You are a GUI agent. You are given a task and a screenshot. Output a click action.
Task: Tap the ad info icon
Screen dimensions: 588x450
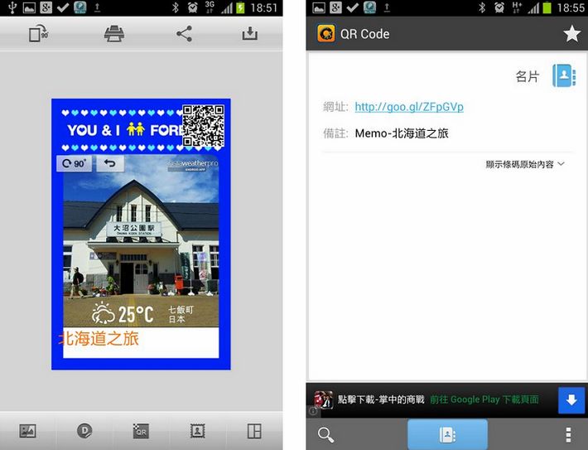[313, 411]
